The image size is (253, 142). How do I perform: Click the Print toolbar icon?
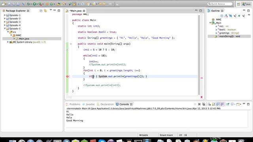click(18, 4)
